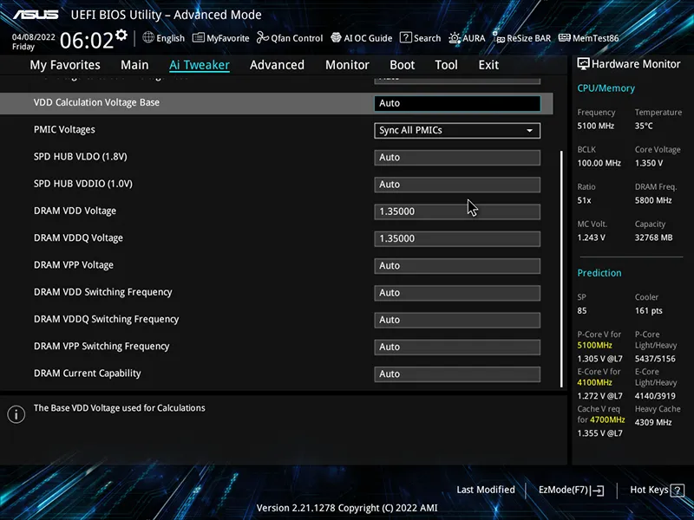Click DRAM VDDQ Voltage value field
694x520 pixels.
coord(457,239)
